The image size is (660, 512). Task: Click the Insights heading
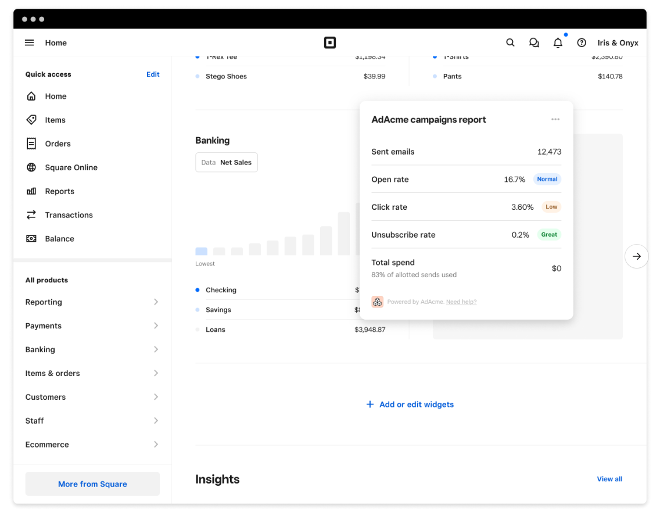(x=217, y=479)
